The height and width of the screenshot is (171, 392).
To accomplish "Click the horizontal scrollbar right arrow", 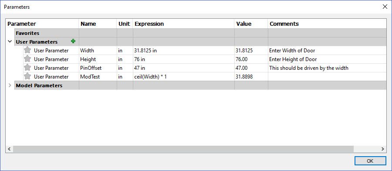I will click(383, 149).
